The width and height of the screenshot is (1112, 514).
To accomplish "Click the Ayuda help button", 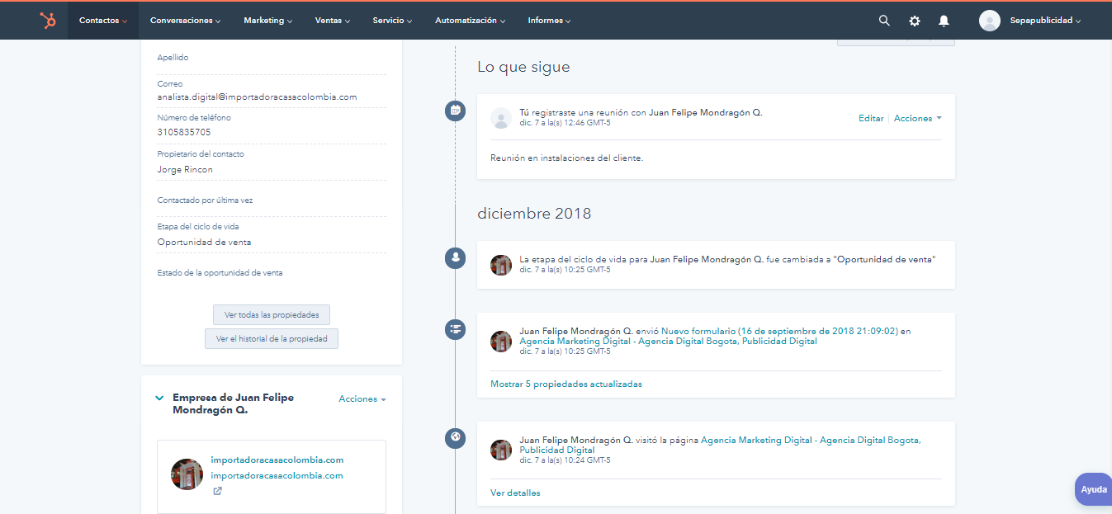I will click(x=1093, y=489).
